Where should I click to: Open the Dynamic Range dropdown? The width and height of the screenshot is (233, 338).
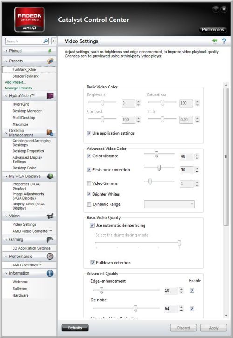pyautogui.click(x=169, y=204)
